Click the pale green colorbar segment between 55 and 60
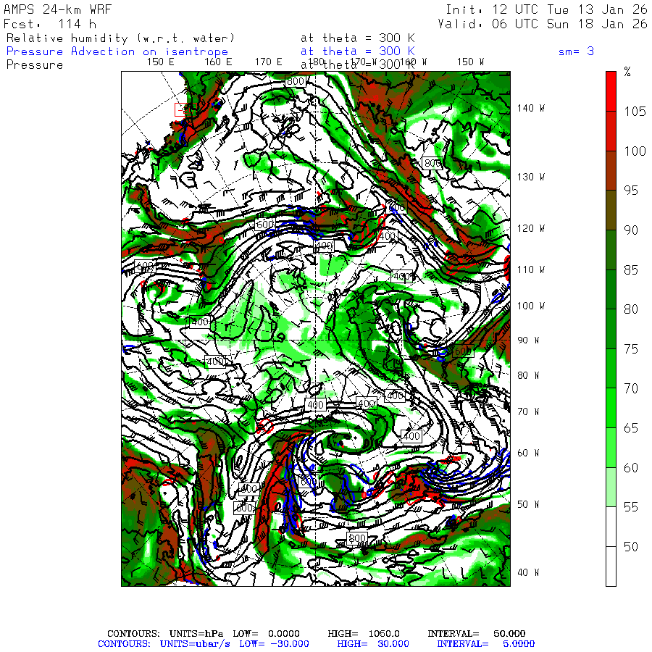The width and height of the screenshot is (652, 652). pyautogui.click(x=611, y=488)
